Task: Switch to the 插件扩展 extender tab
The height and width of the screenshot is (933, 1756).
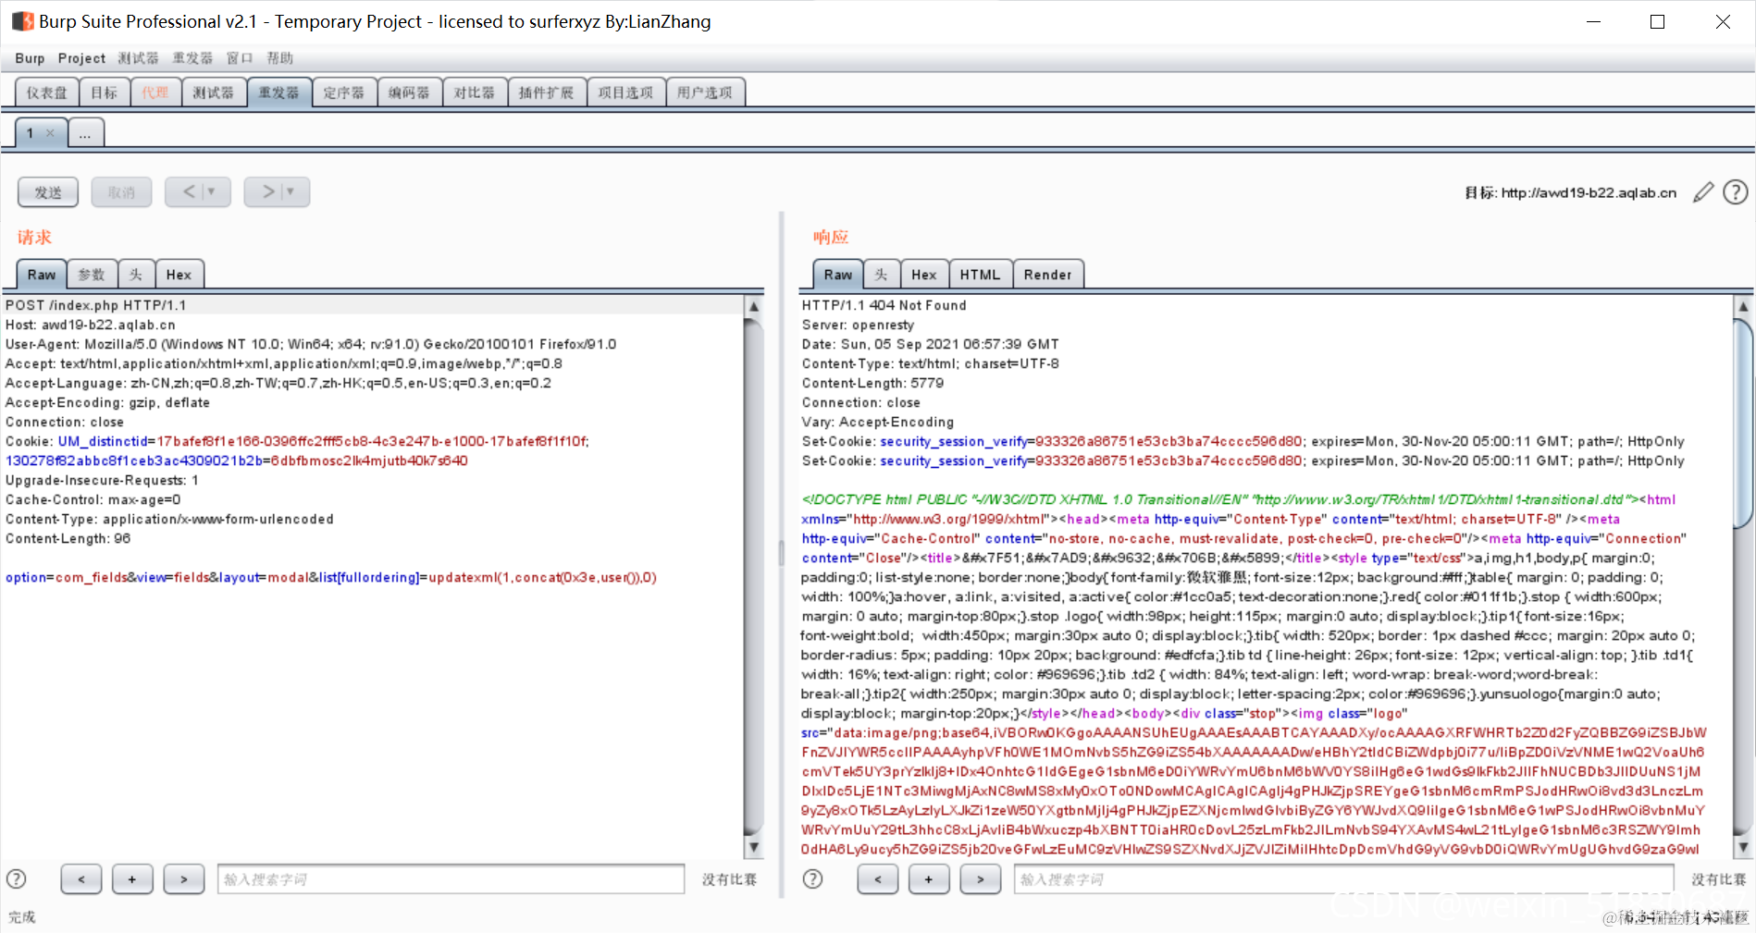Action: (x=547, y=92)
